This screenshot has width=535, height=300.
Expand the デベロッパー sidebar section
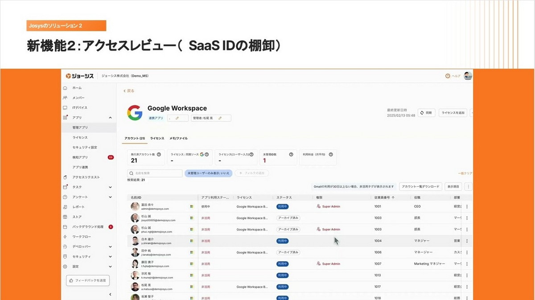(110, 247)
